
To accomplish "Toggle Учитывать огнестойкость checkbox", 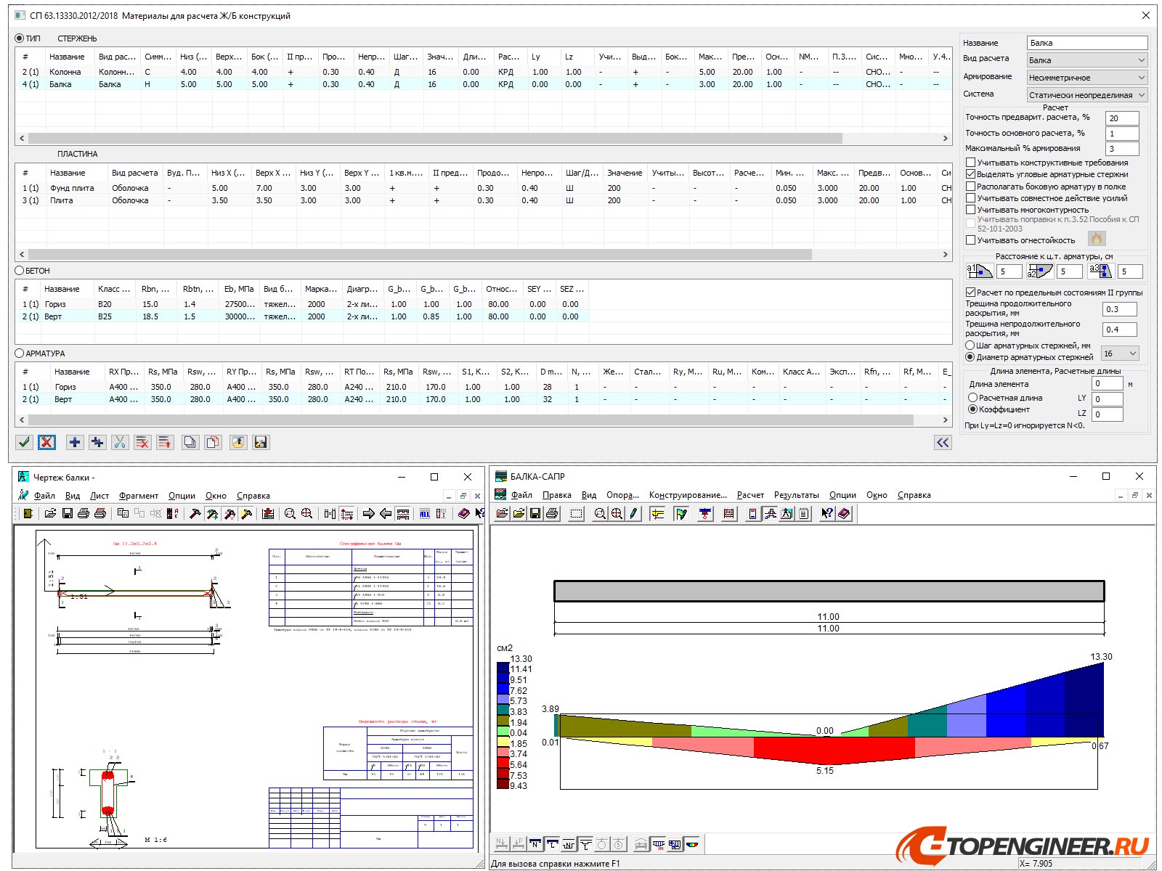I will [x=970, y=240].
